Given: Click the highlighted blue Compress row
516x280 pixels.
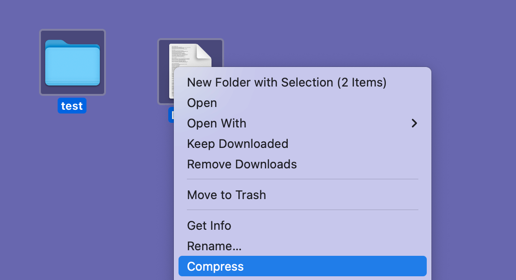Looking at the screenshot, I should tap(302, 266).
